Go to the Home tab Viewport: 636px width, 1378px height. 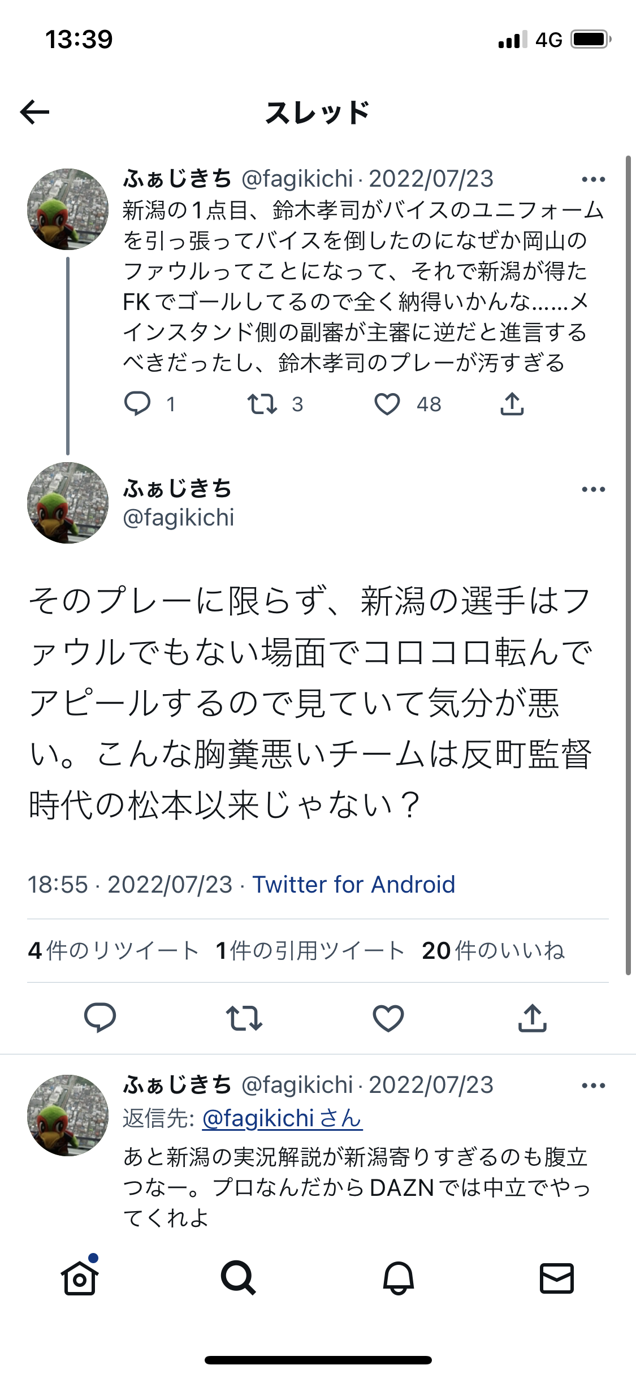click(x=80, y=1278)
